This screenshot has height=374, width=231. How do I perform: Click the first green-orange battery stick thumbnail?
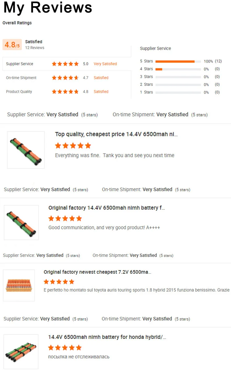pyautogui.click(x=26, y=150)
